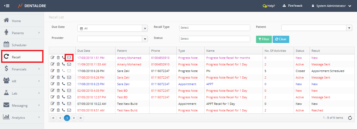The width and height of the screenshot is (357, 129).
Task: Open the Patient filter dropdown arrow
Action: 349,28
